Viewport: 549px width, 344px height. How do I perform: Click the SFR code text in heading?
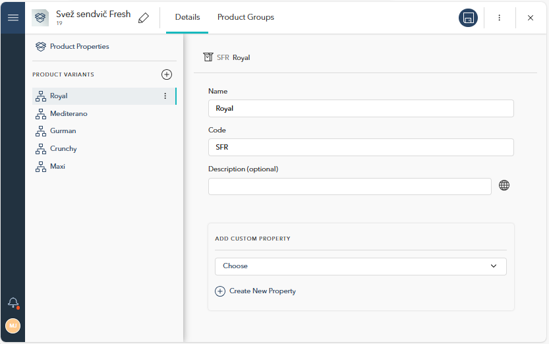click(223, 57)
